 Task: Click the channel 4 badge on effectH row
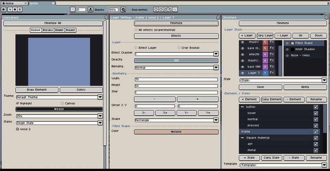pos(265,54)
